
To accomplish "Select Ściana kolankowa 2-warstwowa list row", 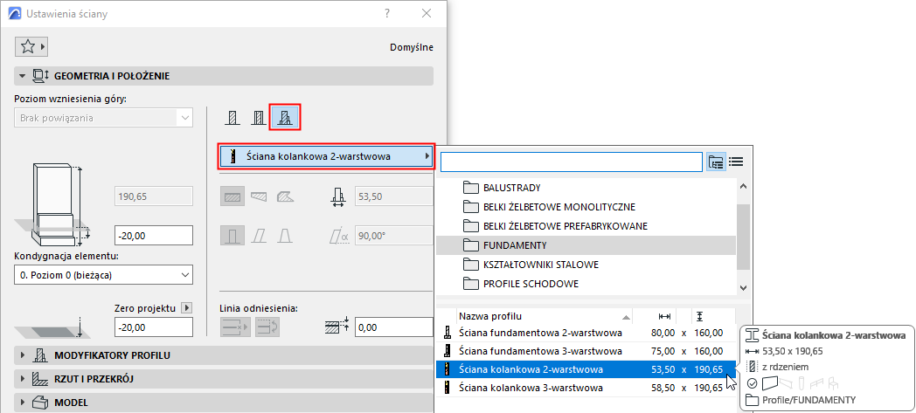I will tap(586, 368).
